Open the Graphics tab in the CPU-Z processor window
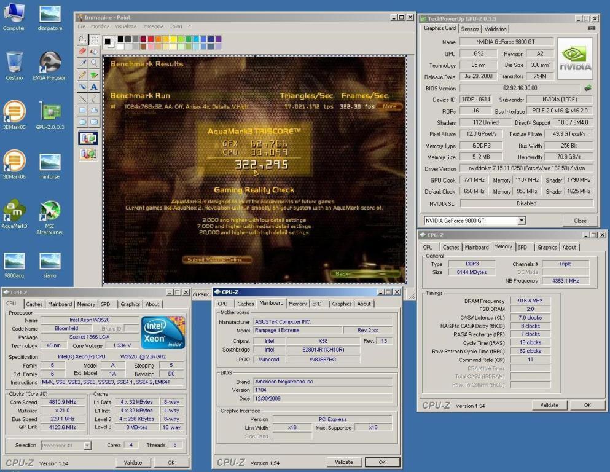This screenshot has height=472, width=610. click(130, 304)
